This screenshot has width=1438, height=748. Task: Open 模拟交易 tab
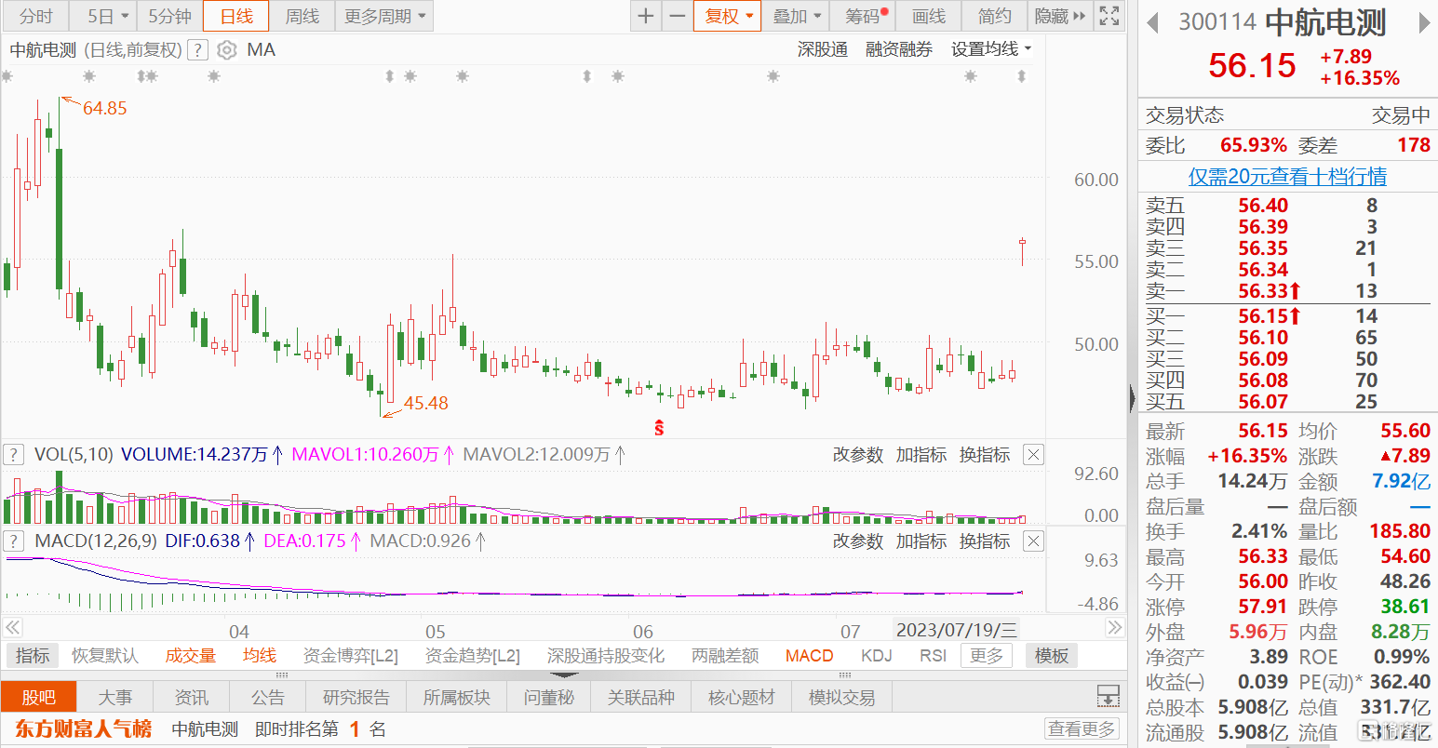[842, 697]
